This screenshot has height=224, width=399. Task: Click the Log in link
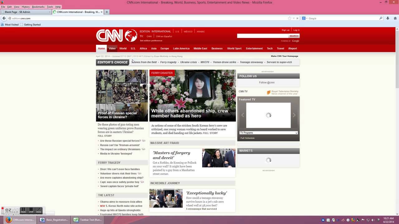coord(296,30)
